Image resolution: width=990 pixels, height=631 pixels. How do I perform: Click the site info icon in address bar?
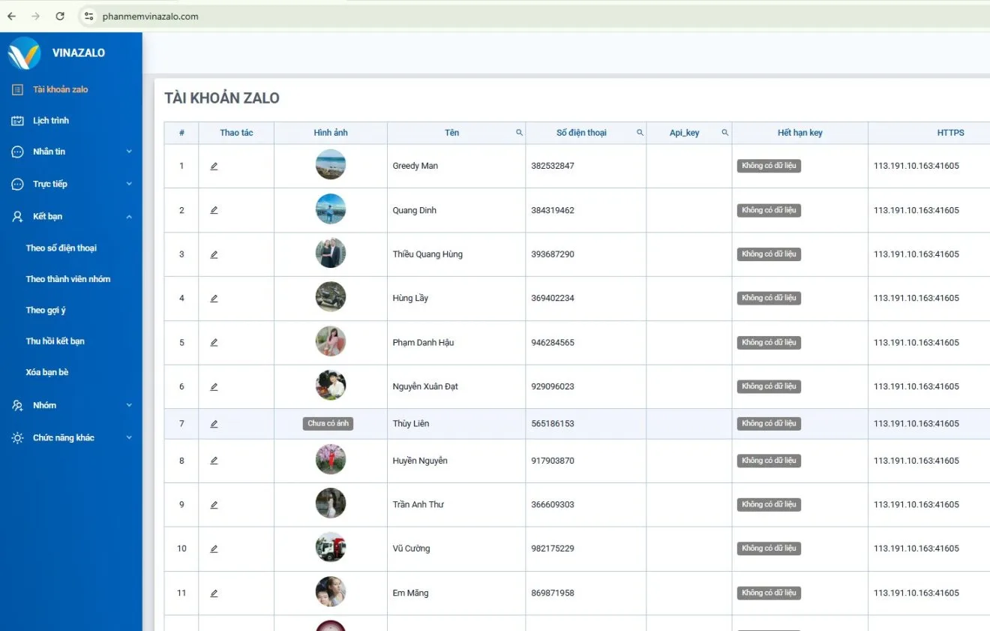(x=88, y=16)
